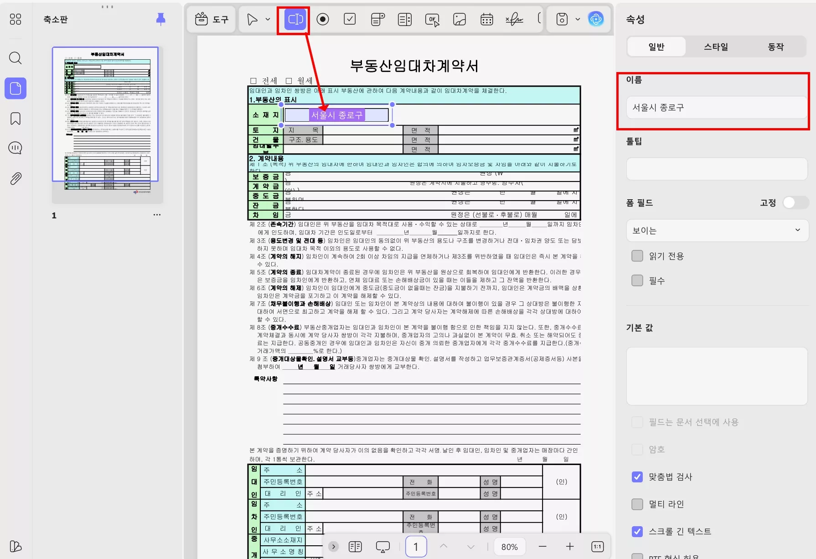Select the signature field tool
Screen dimensions: 816x559
point(514,19)
